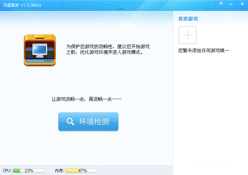This screenshot has height=175, width=248.
Task: Minimize the 迅雷翼游 window
Action: pos(231,4)
